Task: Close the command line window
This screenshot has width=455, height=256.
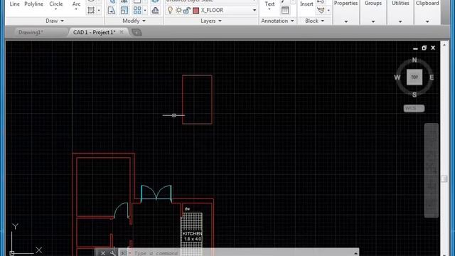Action: [x=102, y=253]
